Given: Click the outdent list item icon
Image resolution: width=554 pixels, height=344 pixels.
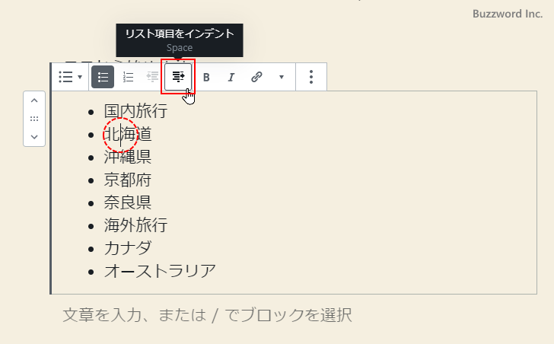Looking at the screenshot, I should pyautogui.click(x=153, y=77).
